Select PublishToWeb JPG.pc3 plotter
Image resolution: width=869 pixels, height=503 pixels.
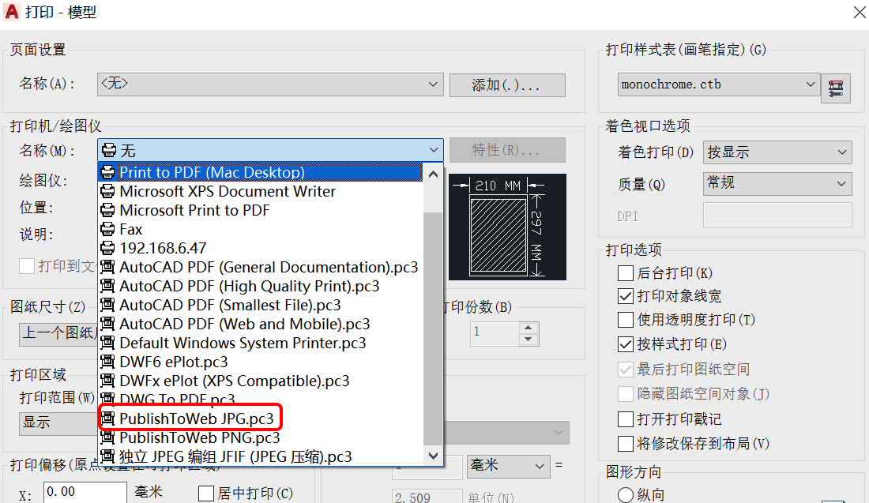pyautogui.click(x=261, y=419)
